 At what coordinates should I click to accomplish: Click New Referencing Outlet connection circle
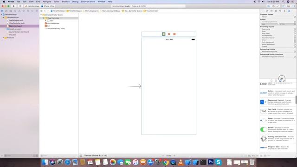tap(295, 51)
